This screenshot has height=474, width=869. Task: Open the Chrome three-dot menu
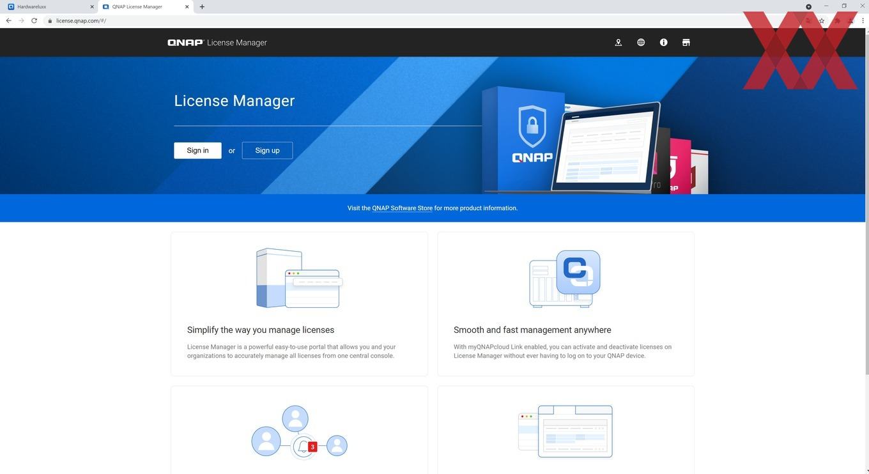click(863, 20)
